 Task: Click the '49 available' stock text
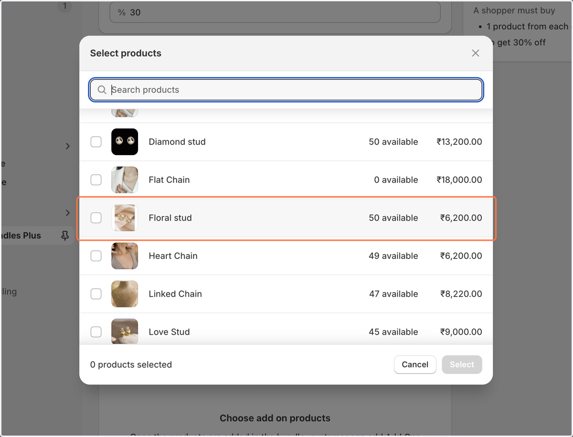(393, 256)
